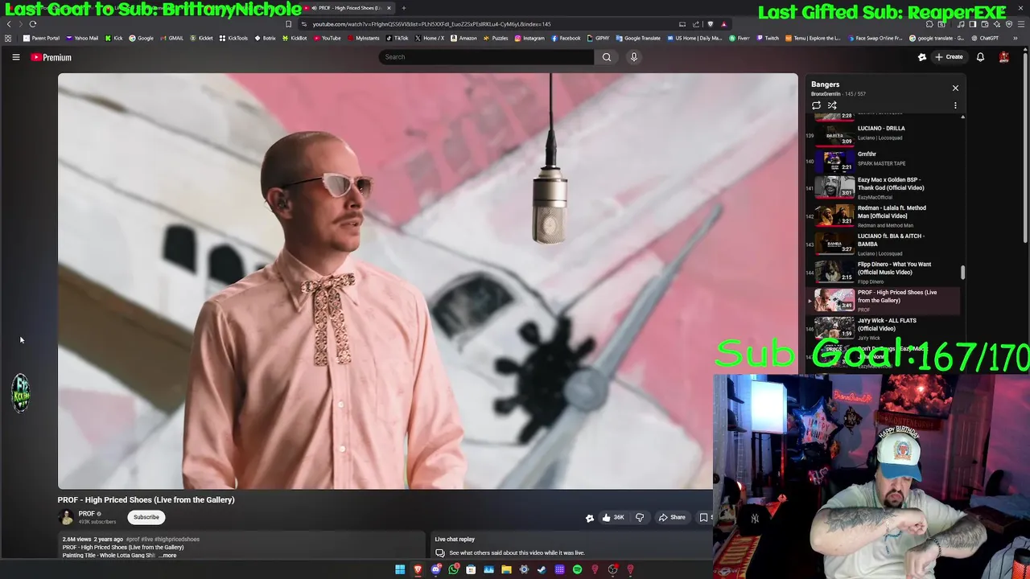
Task: Activate voice search microphone
Action: point(634,57)
